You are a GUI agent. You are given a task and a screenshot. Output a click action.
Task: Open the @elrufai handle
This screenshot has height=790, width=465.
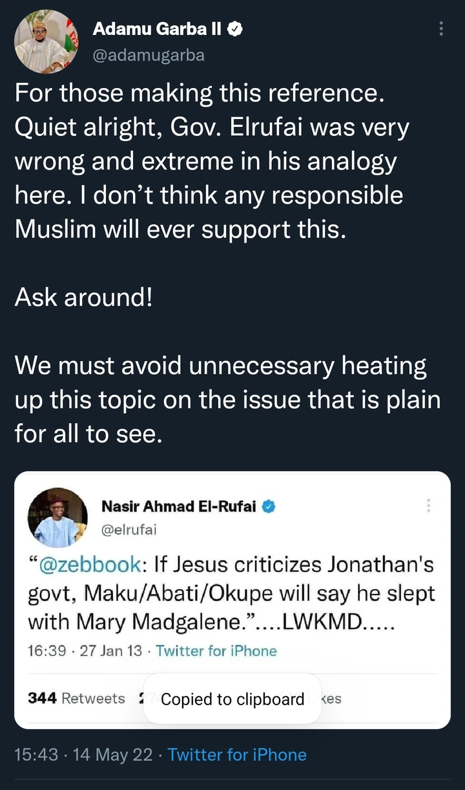[129, 531]
